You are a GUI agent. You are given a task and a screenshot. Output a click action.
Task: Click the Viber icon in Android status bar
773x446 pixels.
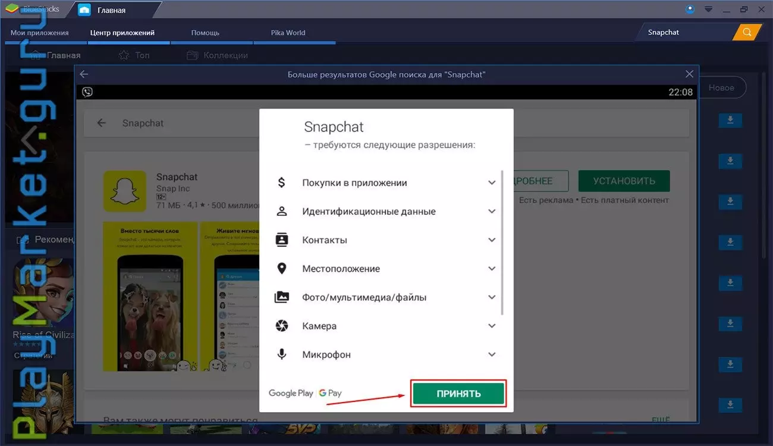[87, 92]
